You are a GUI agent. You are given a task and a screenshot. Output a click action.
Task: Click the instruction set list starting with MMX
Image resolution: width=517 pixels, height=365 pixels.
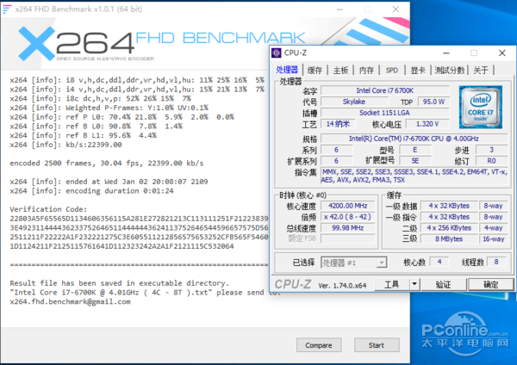tap(414, 176)
